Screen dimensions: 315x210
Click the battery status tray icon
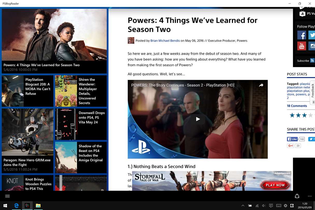click(250, 206)
